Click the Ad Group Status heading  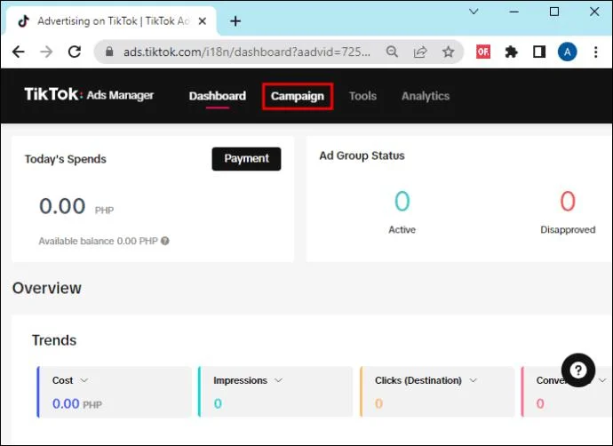pyautogui.click(x=362, y=155)
